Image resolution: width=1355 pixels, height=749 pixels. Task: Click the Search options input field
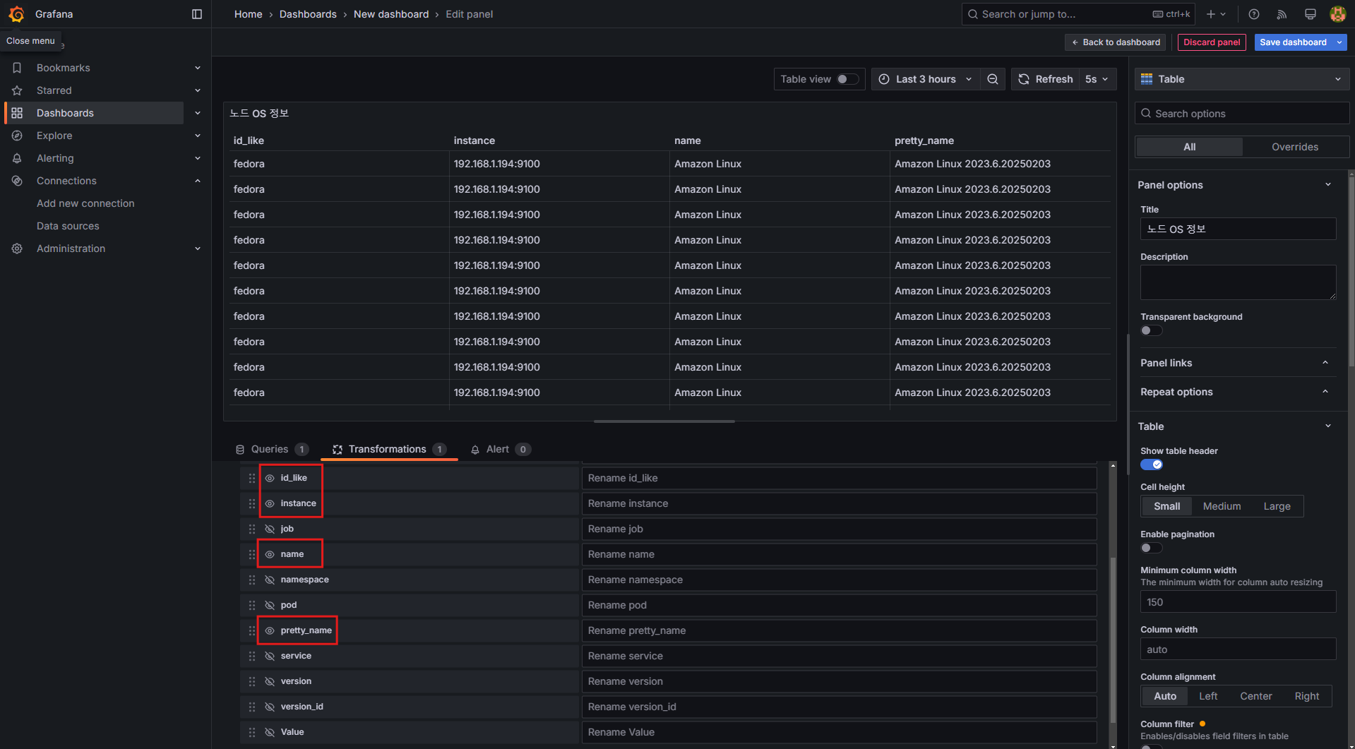(1241, 114)
